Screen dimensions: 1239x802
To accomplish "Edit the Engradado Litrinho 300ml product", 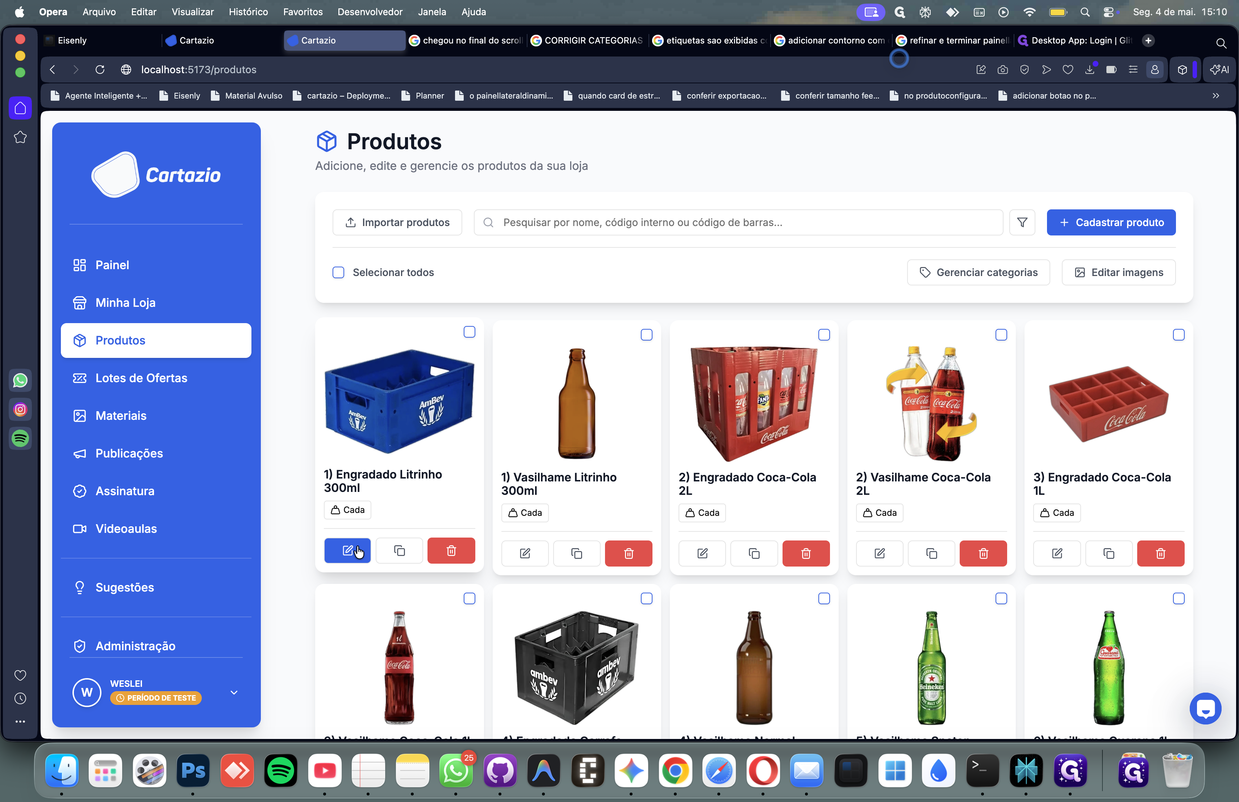I will pyautogui.click(x=347, y=551).
